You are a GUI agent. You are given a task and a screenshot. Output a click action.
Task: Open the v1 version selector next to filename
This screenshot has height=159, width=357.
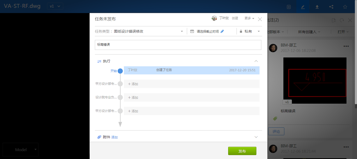pos(55,6)
